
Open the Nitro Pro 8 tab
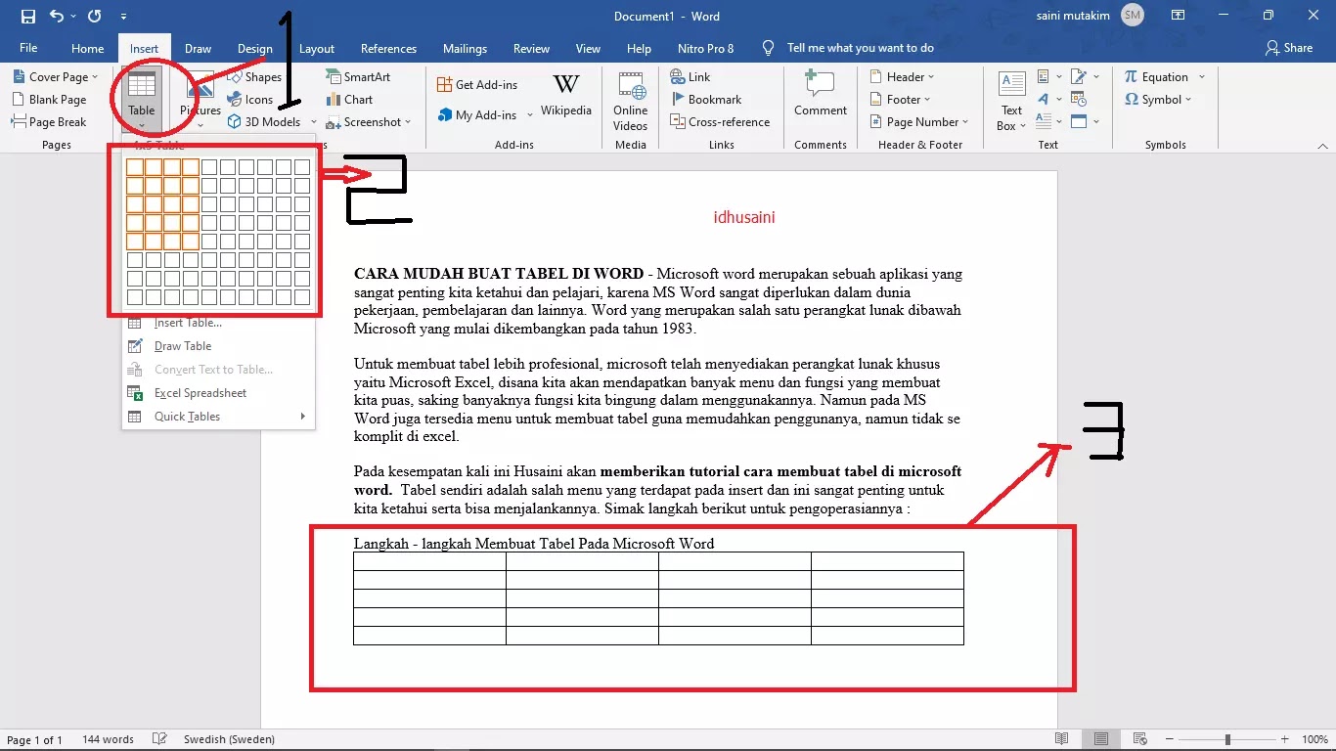705,48
